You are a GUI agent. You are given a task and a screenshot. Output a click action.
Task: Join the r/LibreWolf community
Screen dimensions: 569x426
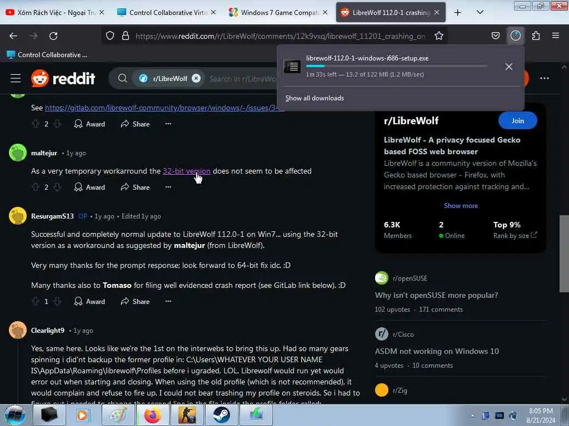(518, 120)
